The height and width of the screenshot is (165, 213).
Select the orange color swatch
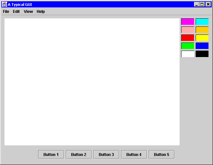coord(202,30)
